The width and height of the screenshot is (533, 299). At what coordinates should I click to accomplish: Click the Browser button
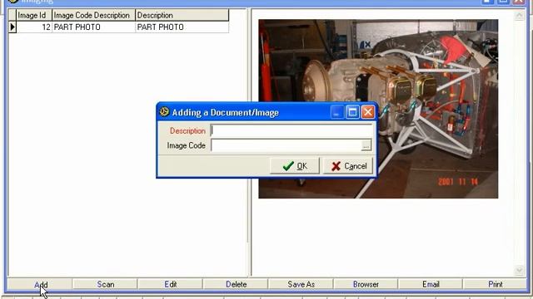[x=366, y=284]
